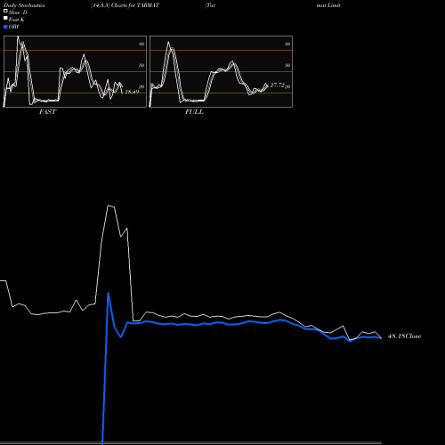The height and width of the screenshot is (445, 445).
Task: Click the FAST label below the chart
Action: (48, 111)
